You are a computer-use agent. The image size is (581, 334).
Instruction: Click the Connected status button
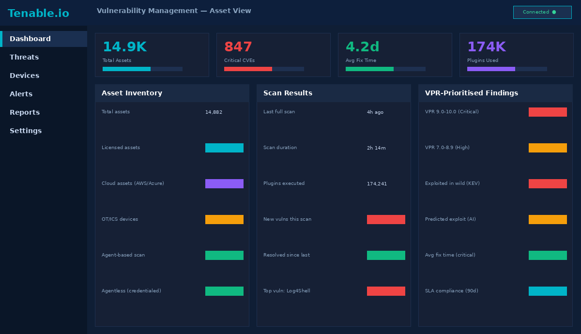(542, 12)
